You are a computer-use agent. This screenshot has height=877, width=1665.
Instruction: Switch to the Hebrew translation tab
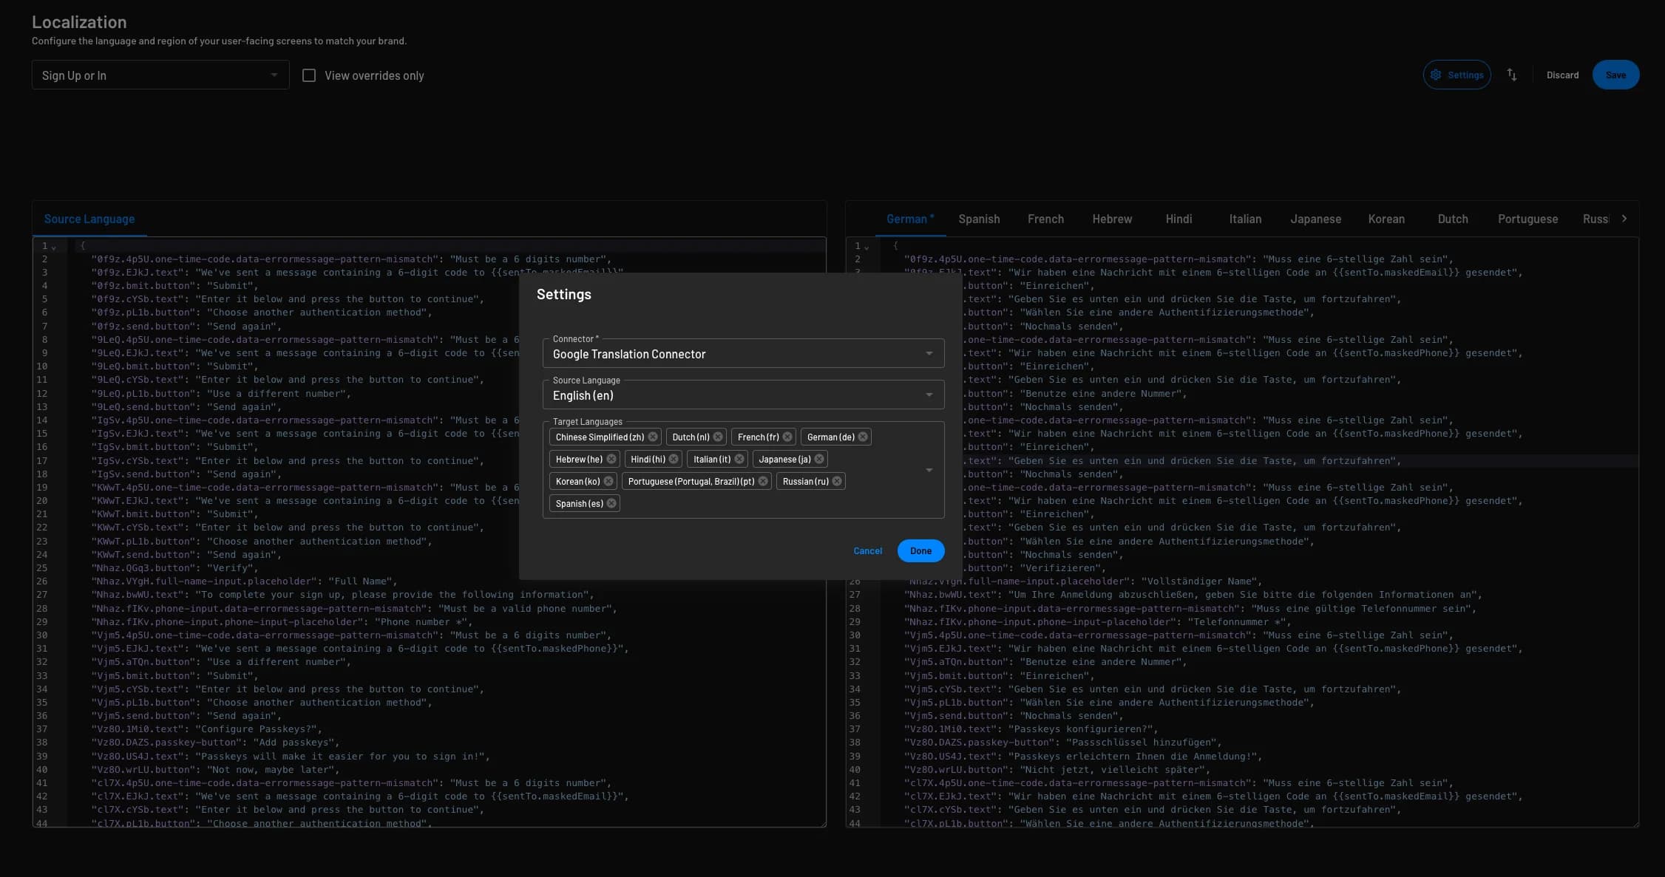(x=1112, y=219)
